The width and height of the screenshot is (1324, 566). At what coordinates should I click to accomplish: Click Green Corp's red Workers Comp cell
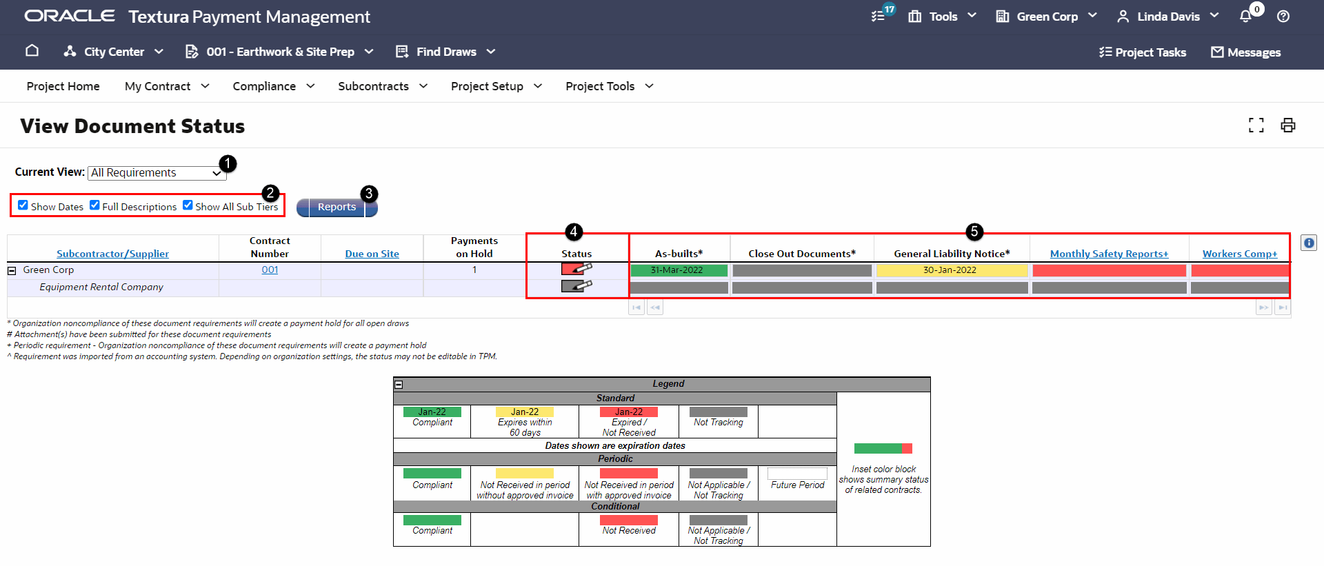coord(1240,270)
